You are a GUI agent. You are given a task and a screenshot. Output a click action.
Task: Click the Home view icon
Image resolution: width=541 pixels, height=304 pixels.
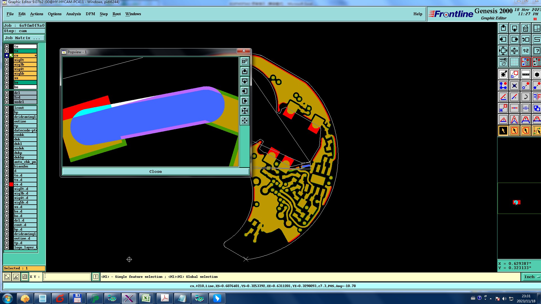[526, 28]
